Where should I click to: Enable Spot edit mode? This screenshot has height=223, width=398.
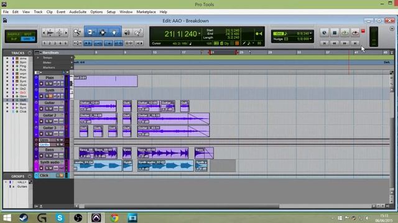click(x=28, y=34)
